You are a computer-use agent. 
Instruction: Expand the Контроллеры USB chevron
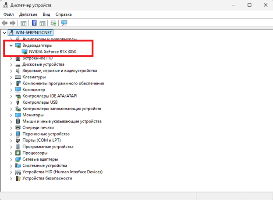(11, 102)
